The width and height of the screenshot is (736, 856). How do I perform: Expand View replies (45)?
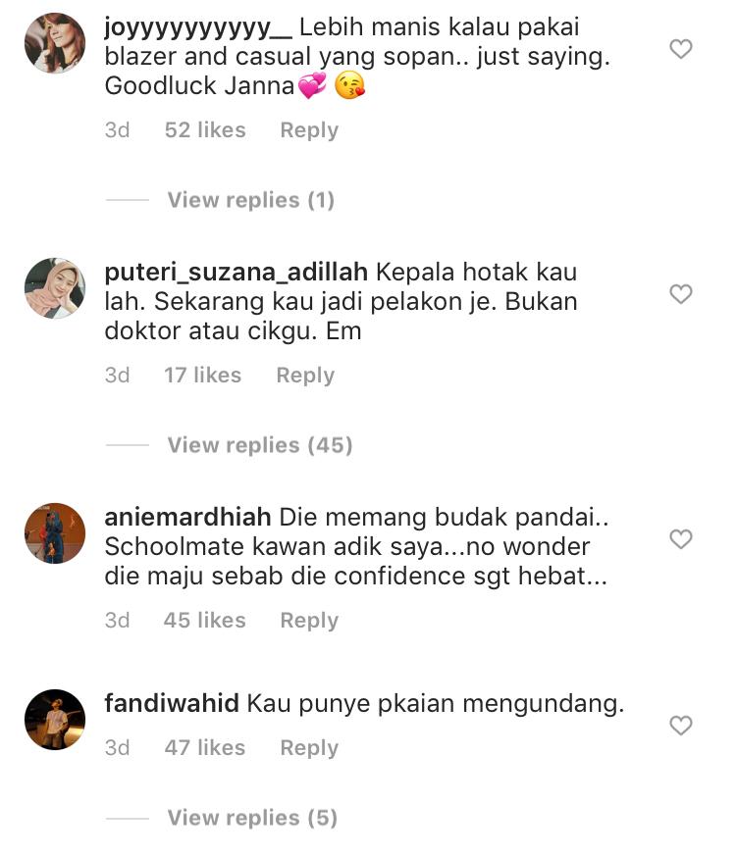[260, 445]
